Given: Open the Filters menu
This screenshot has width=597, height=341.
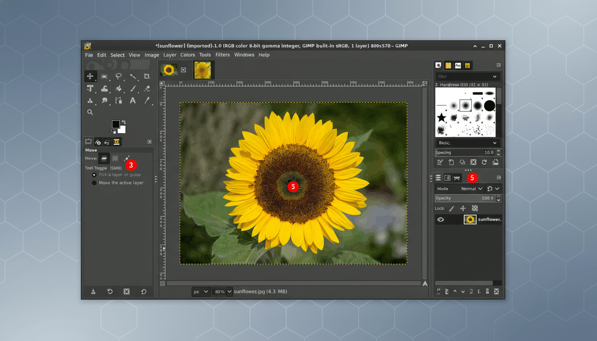Looking at the screenshot, I should click(x=222, y=55).
